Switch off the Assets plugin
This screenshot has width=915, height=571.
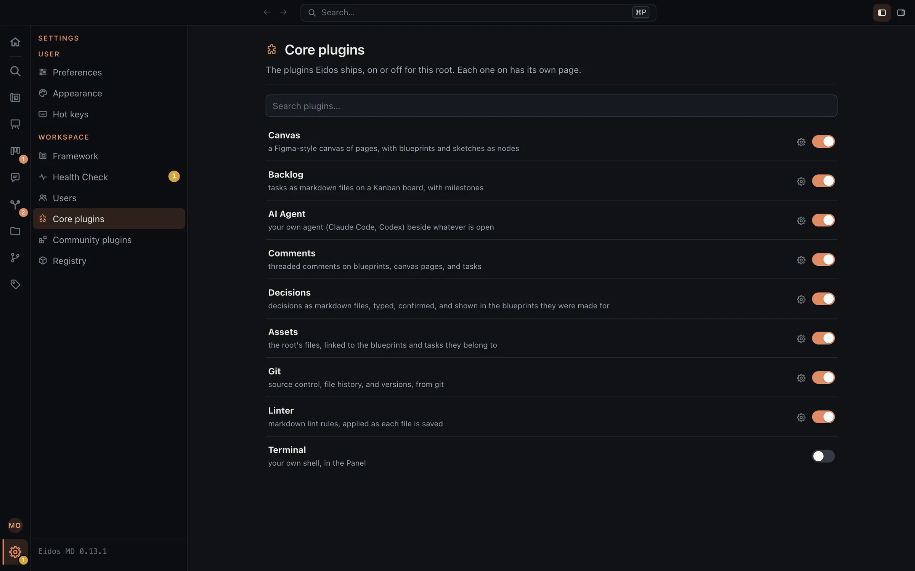point(823,338)
